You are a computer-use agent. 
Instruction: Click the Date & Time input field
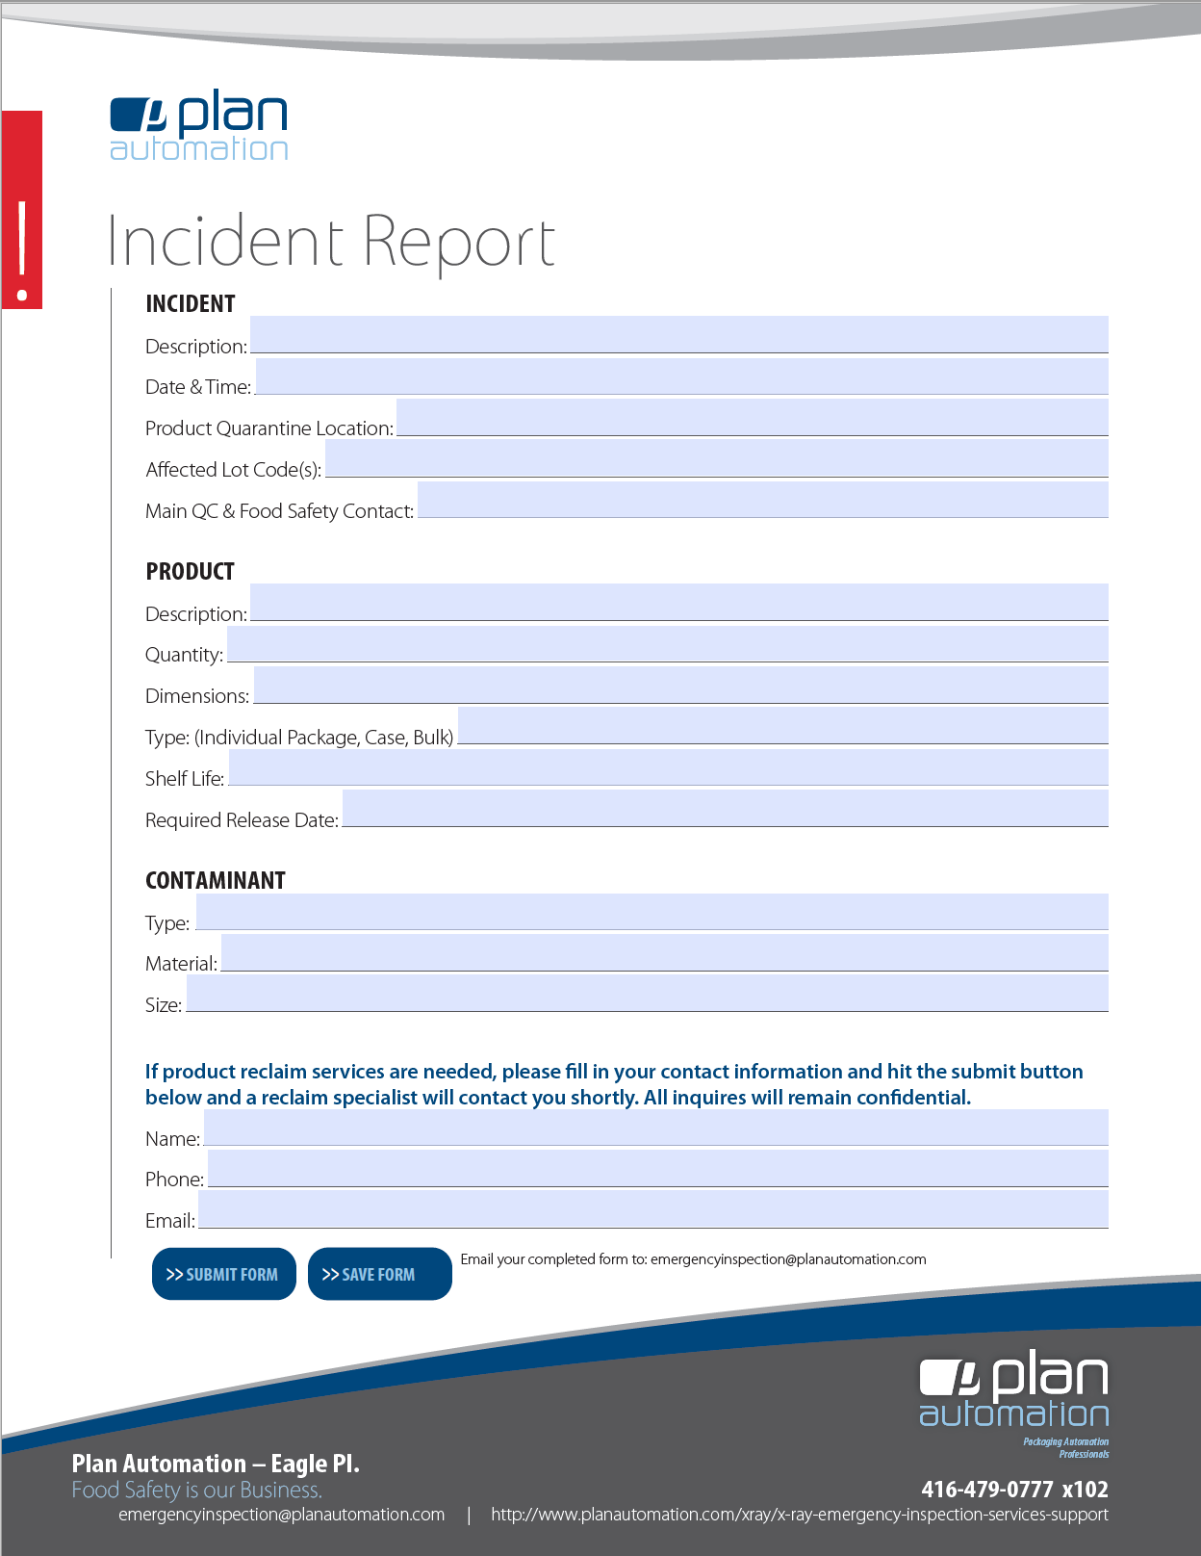(x=681, y=376)
